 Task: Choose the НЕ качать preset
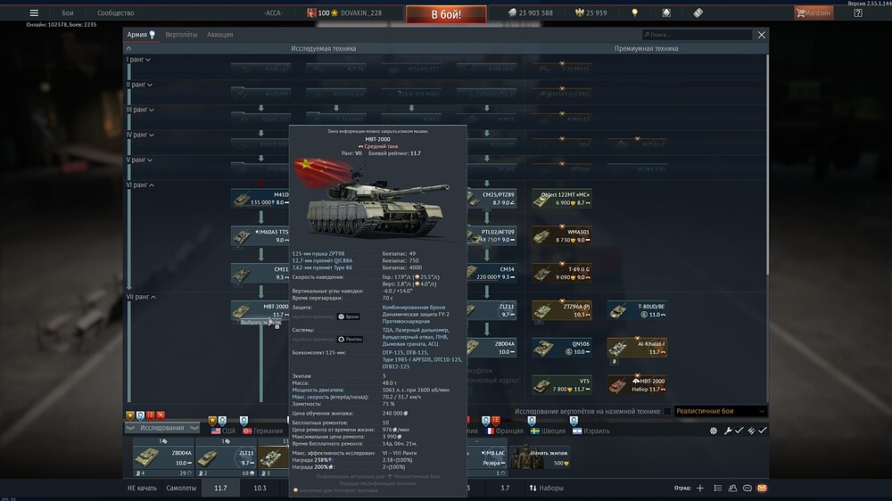pyautogui.click(x=142, y=488)
